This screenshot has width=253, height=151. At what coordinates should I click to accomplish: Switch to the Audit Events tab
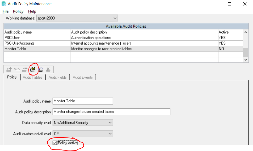pyautogui.click(x=83, y=77)
